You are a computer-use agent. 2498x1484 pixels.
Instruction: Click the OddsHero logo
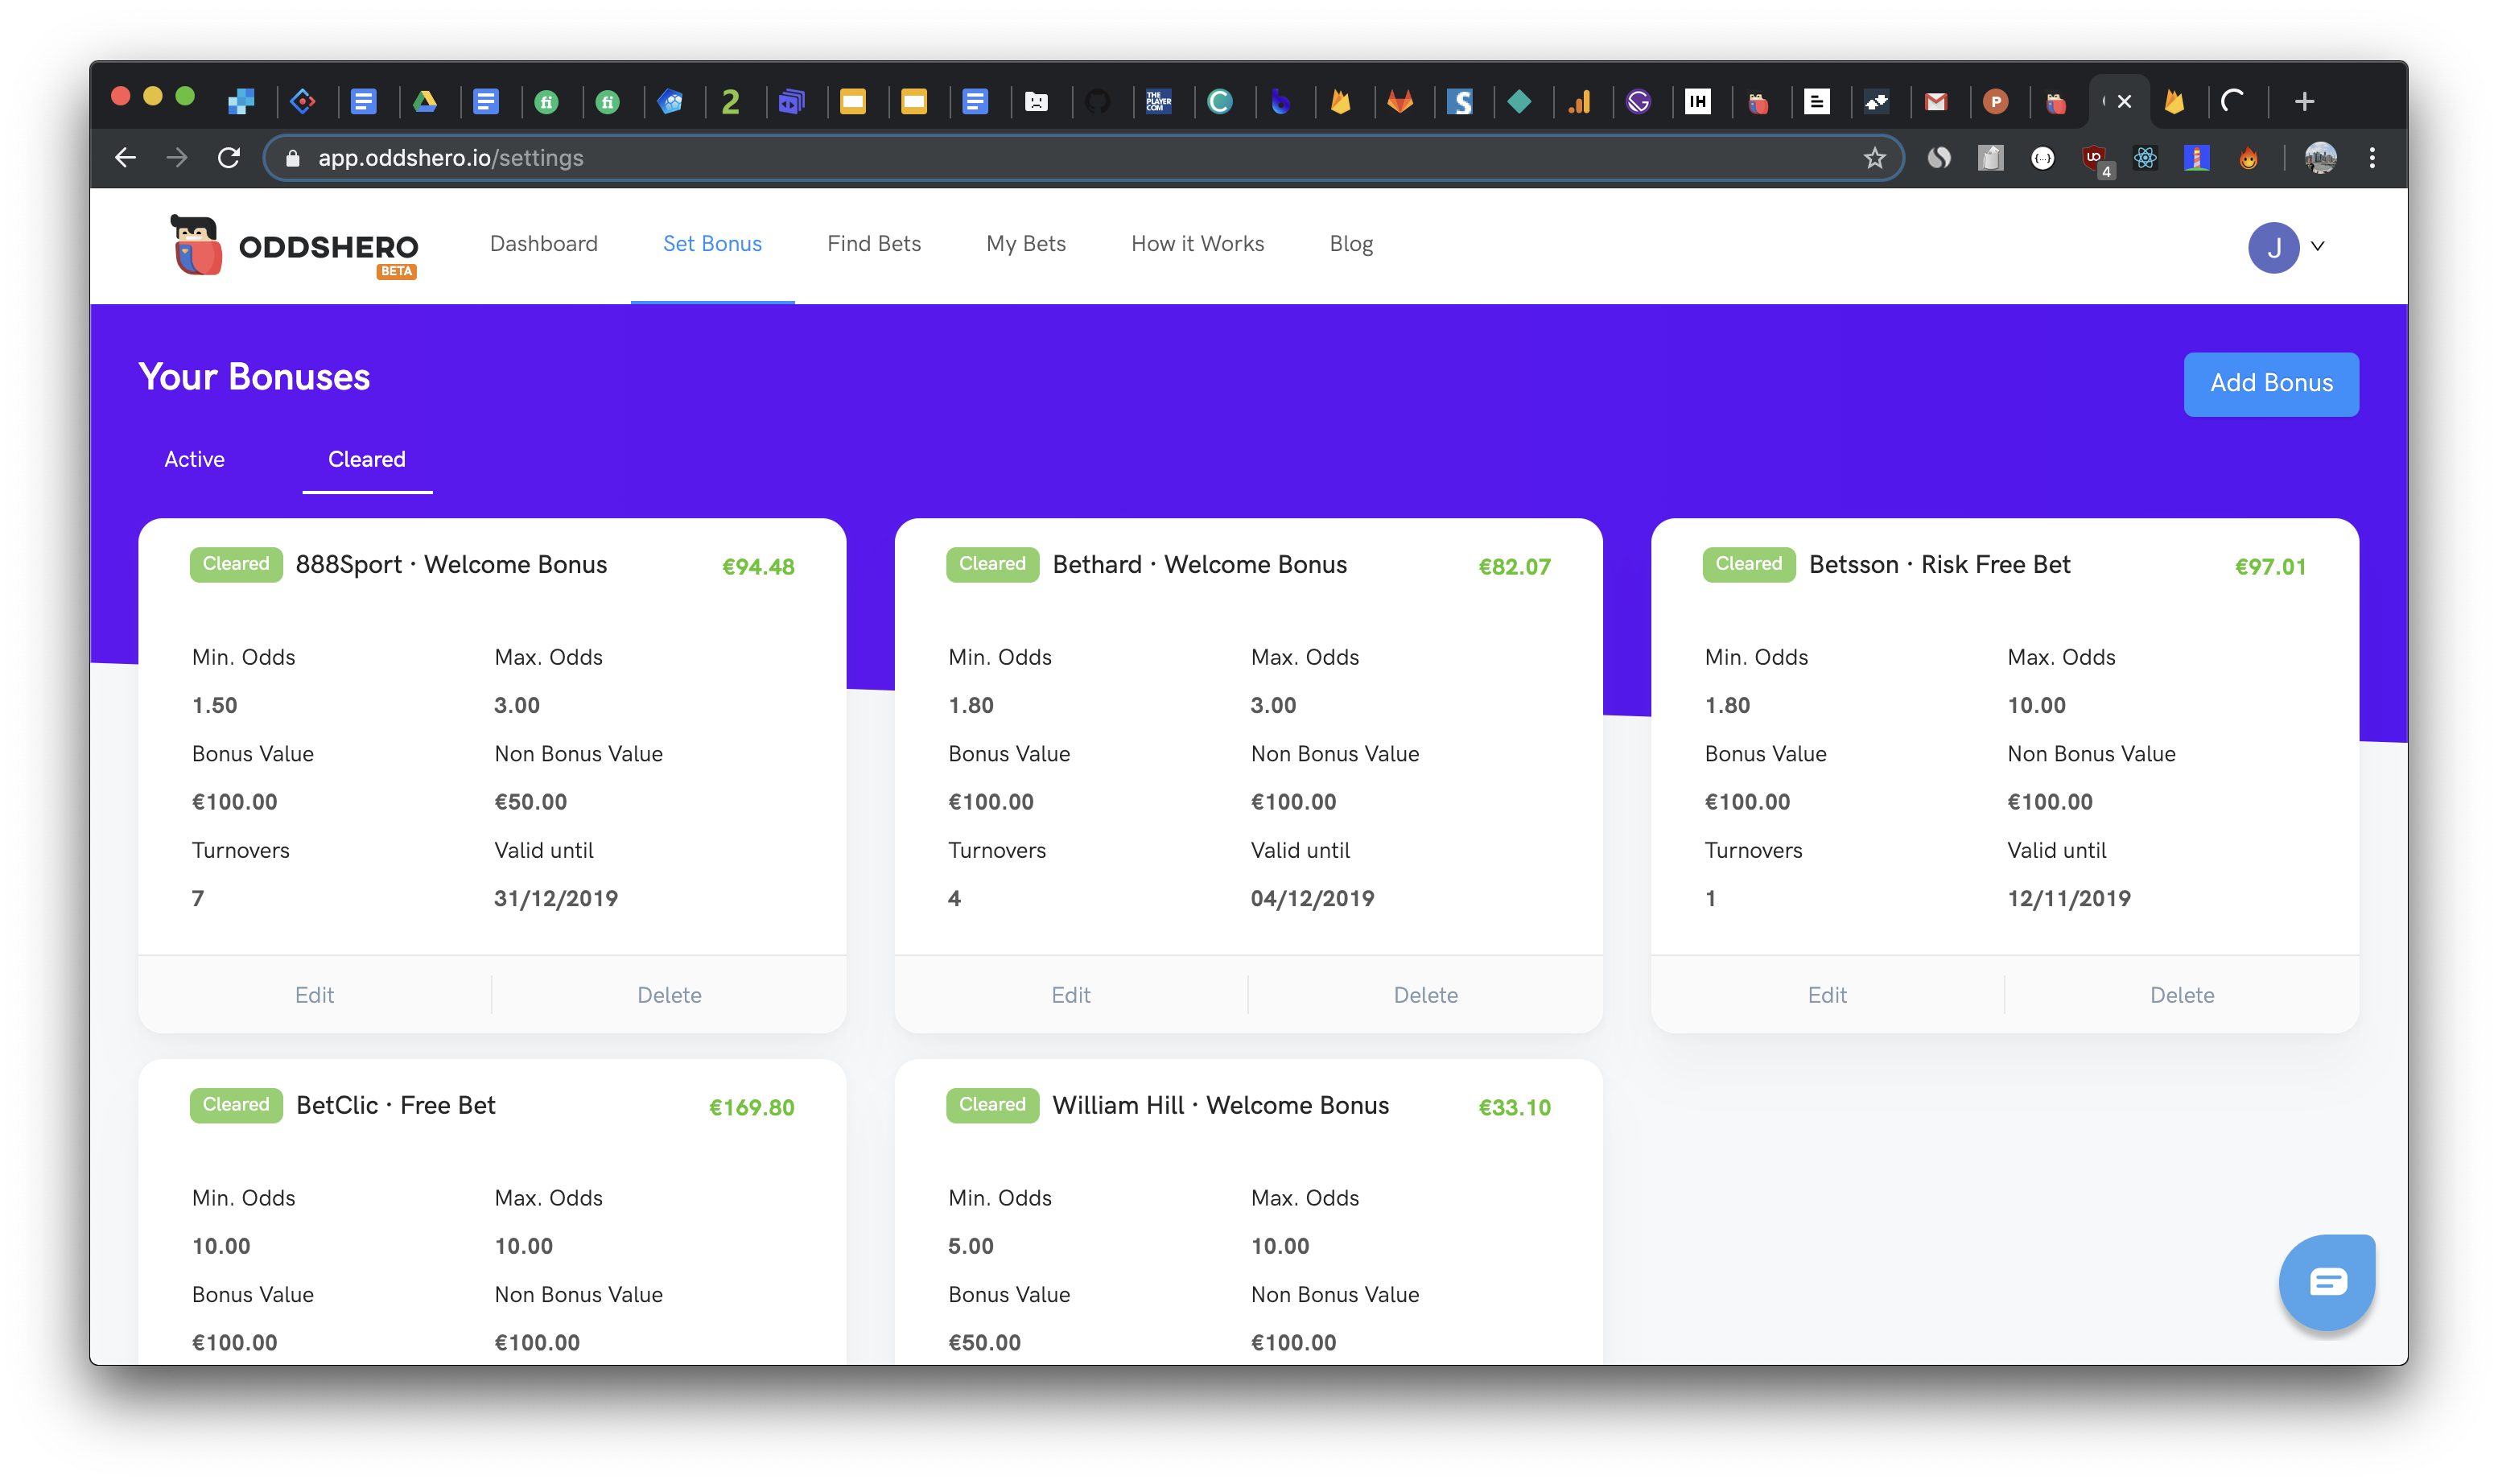[x=294, y=246]
